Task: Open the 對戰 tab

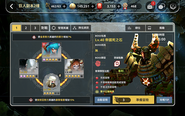Action: point(44,28)
